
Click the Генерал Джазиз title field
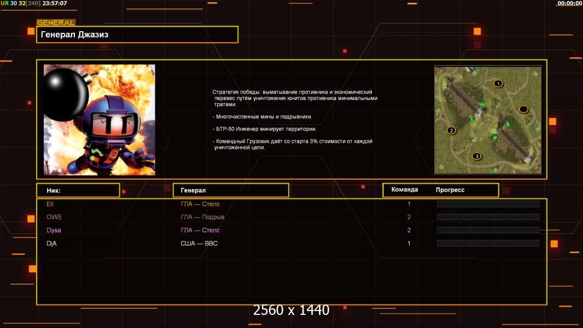pyautogui.click(x=137, y=34)
